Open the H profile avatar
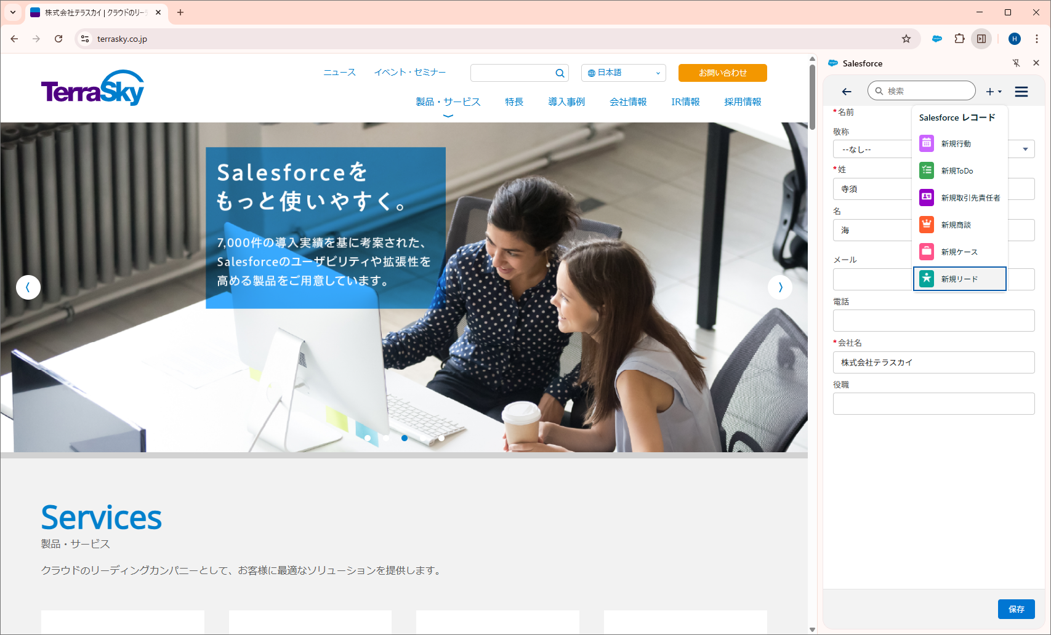The height and width of the screenshot is (635, 1051). tap(1015, 39)
